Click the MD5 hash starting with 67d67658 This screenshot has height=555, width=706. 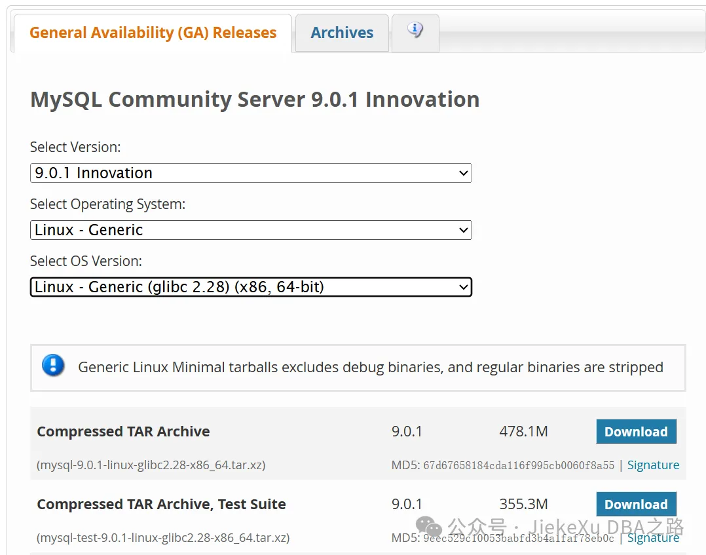519,465
